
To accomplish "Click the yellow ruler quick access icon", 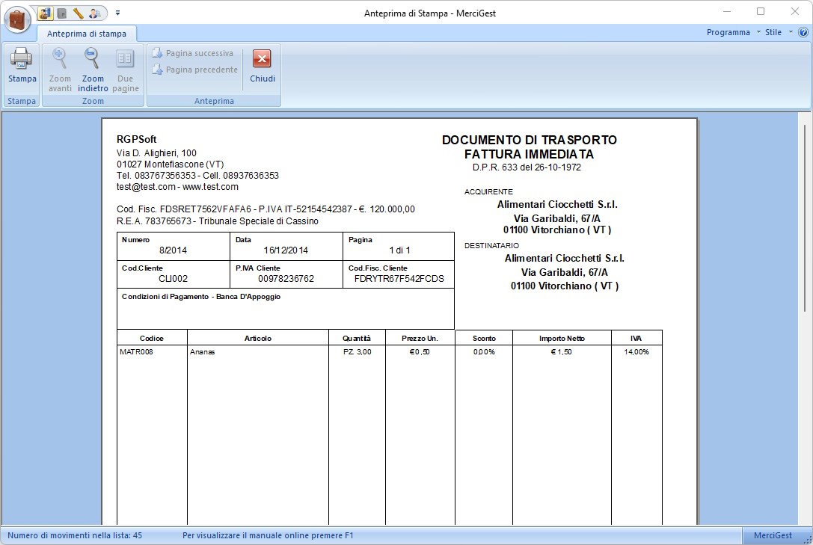I will (78, 13).
